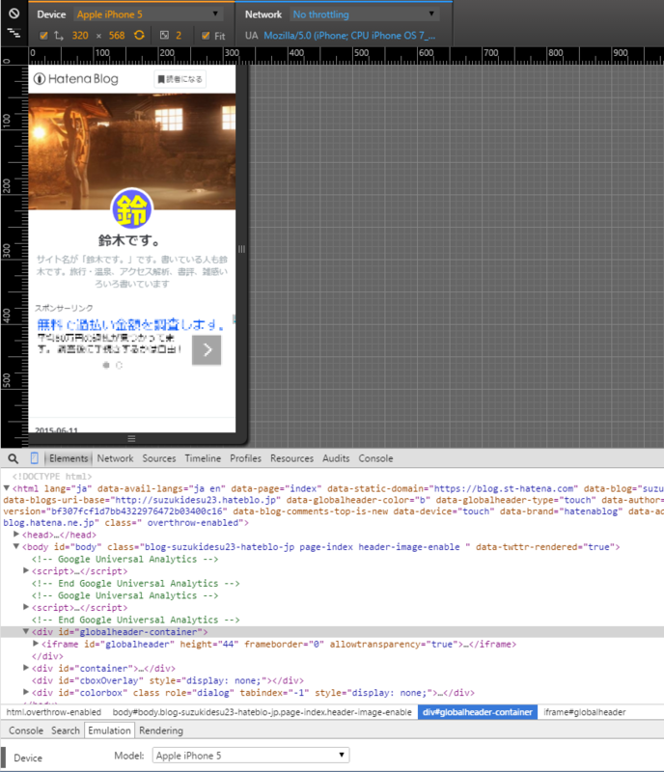Image resolution: width=664 pixels, height=772 pixels.
Task: Toggle the device mode phone icon
Action: [x=34, y=458]
